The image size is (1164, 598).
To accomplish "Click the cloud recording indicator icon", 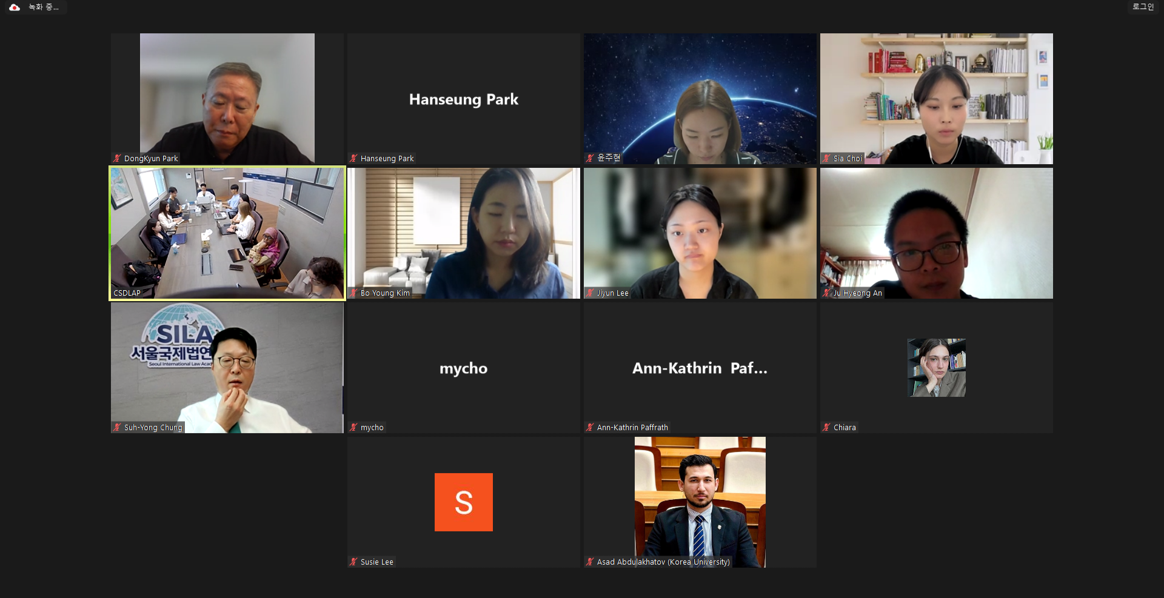I will 15,7.
